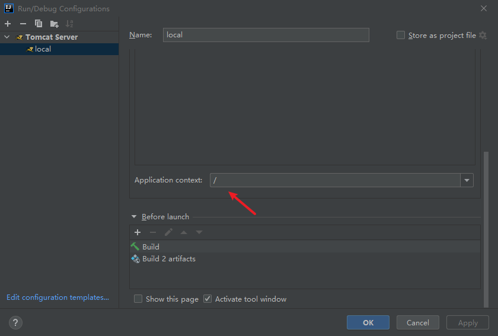
Task: Move the Before launch task up
Action: [x=184, y=232]
